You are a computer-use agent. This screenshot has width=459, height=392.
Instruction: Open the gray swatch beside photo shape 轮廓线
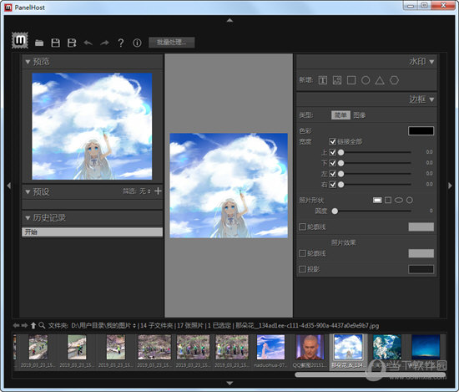[421, 227]
